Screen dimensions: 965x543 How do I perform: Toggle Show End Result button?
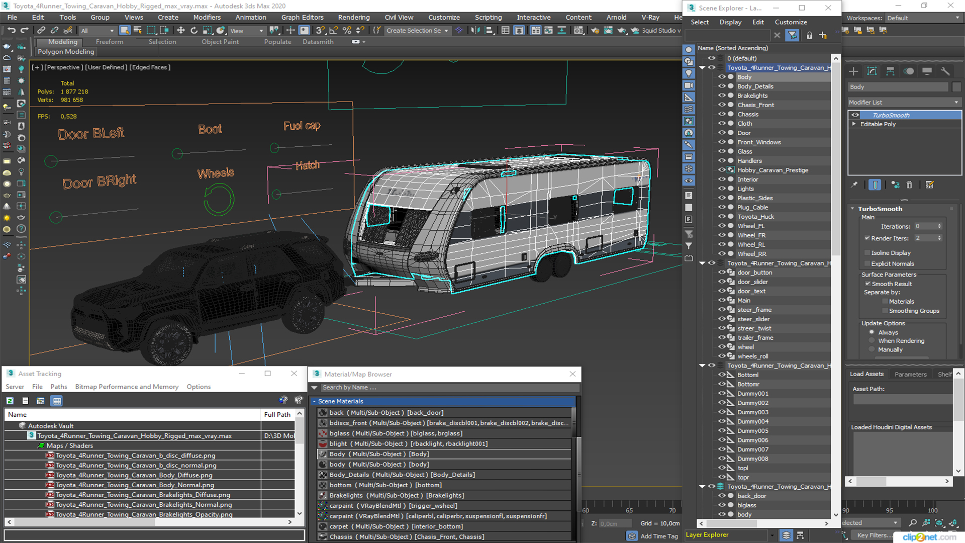(x=875, y=185)
